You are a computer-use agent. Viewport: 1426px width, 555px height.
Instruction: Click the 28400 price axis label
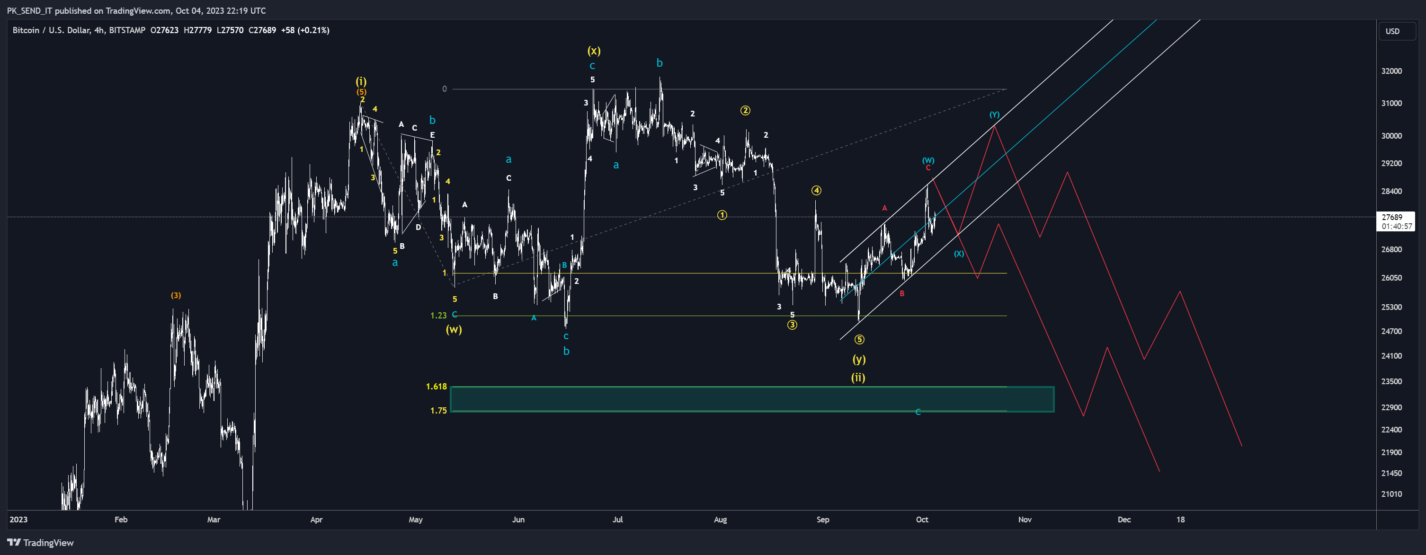1392,191
